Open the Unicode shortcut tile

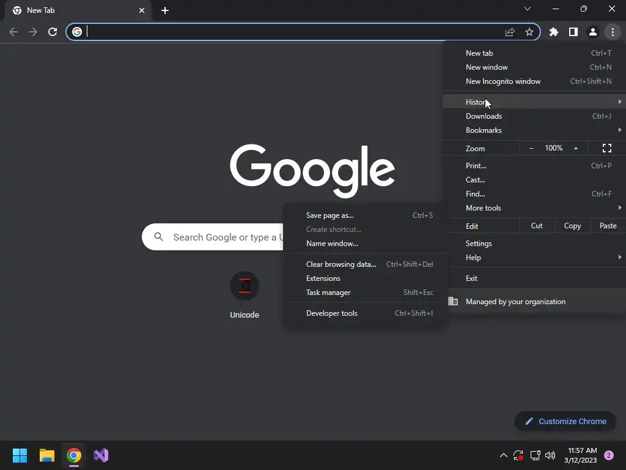(x=245, y=295)
